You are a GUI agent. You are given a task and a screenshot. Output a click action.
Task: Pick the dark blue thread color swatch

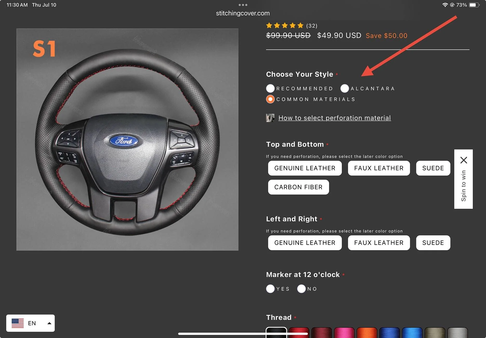point(389,333)
